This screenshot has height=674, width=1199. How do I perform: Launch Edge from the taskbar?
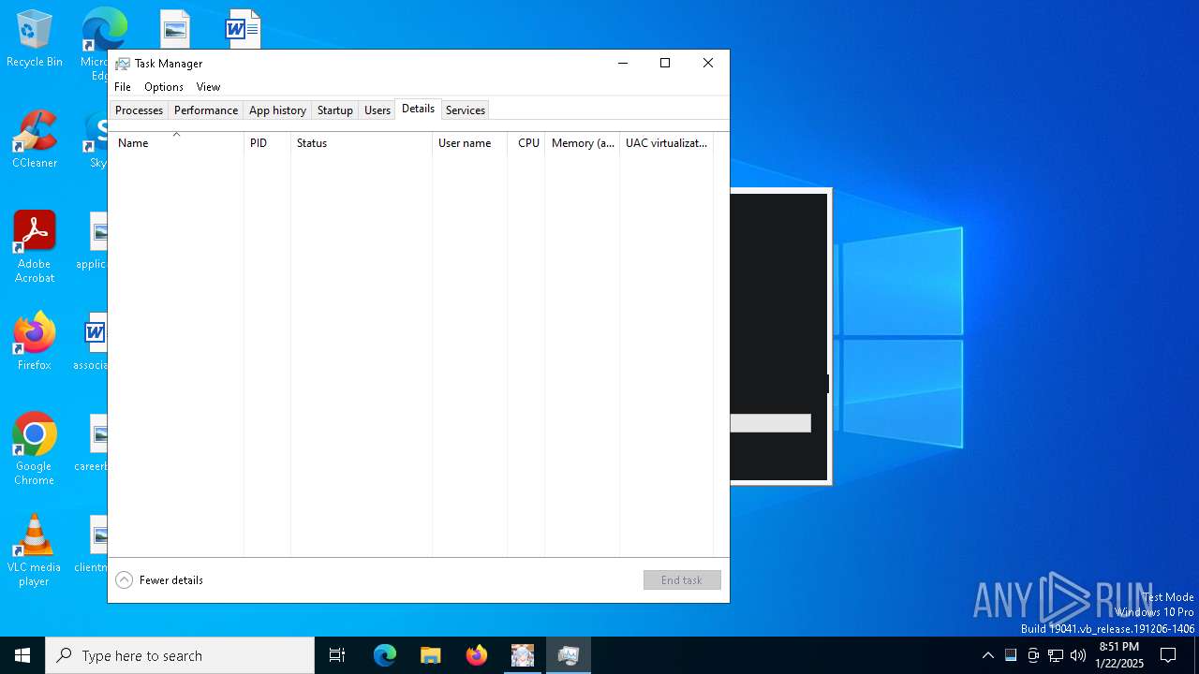[385, 655]
